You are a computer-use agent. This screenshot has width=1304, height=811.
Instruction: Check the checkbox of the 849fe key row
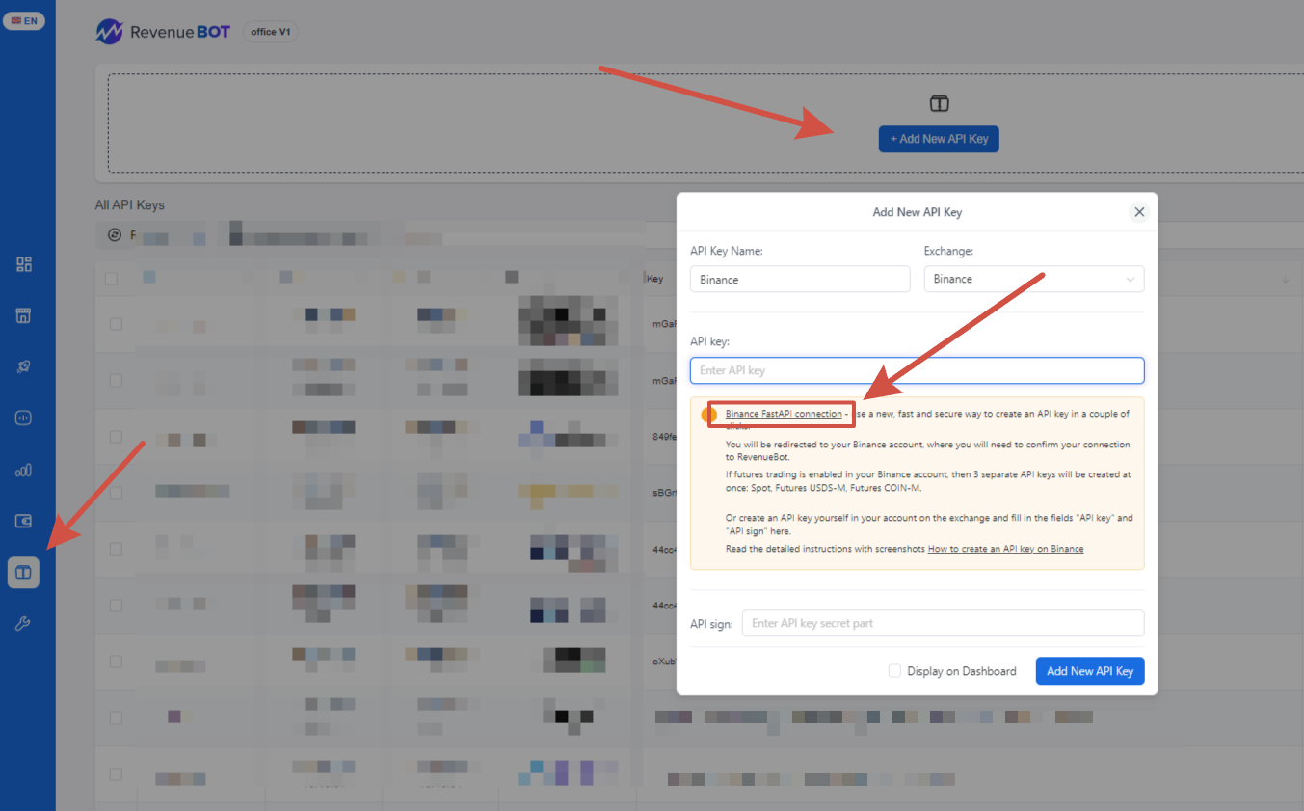point(116,436)
